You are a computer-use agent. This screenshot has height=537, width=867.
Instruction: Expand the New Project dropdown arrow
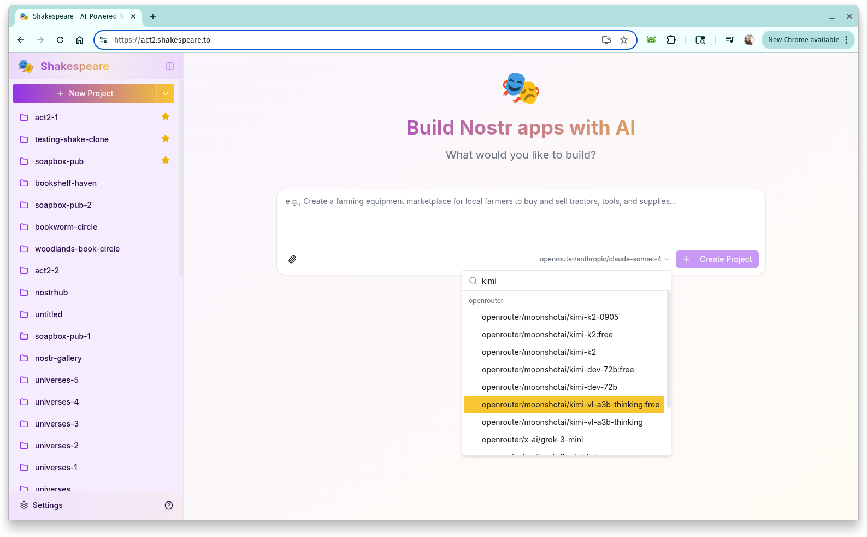tap(166, 94)
